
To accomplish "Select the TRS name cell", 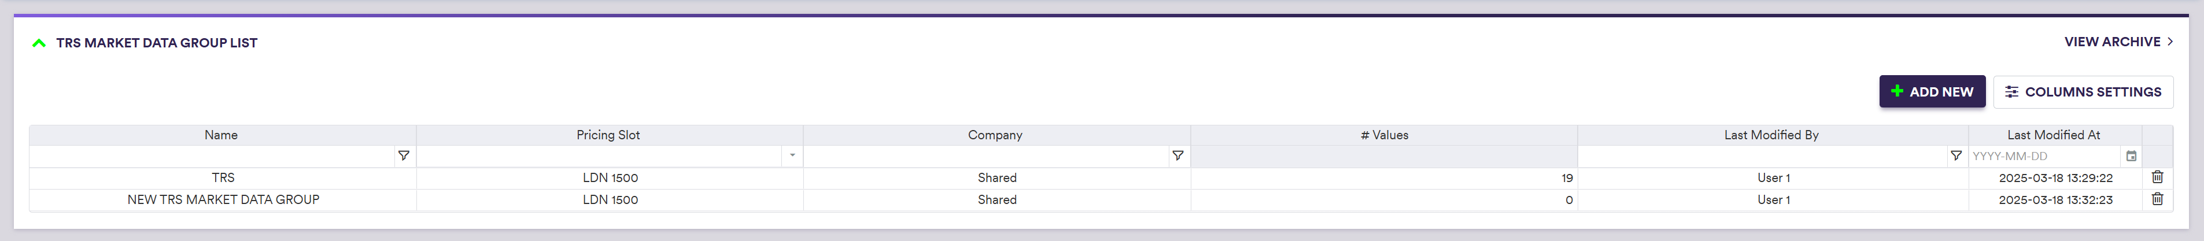I will coord(223,178).
